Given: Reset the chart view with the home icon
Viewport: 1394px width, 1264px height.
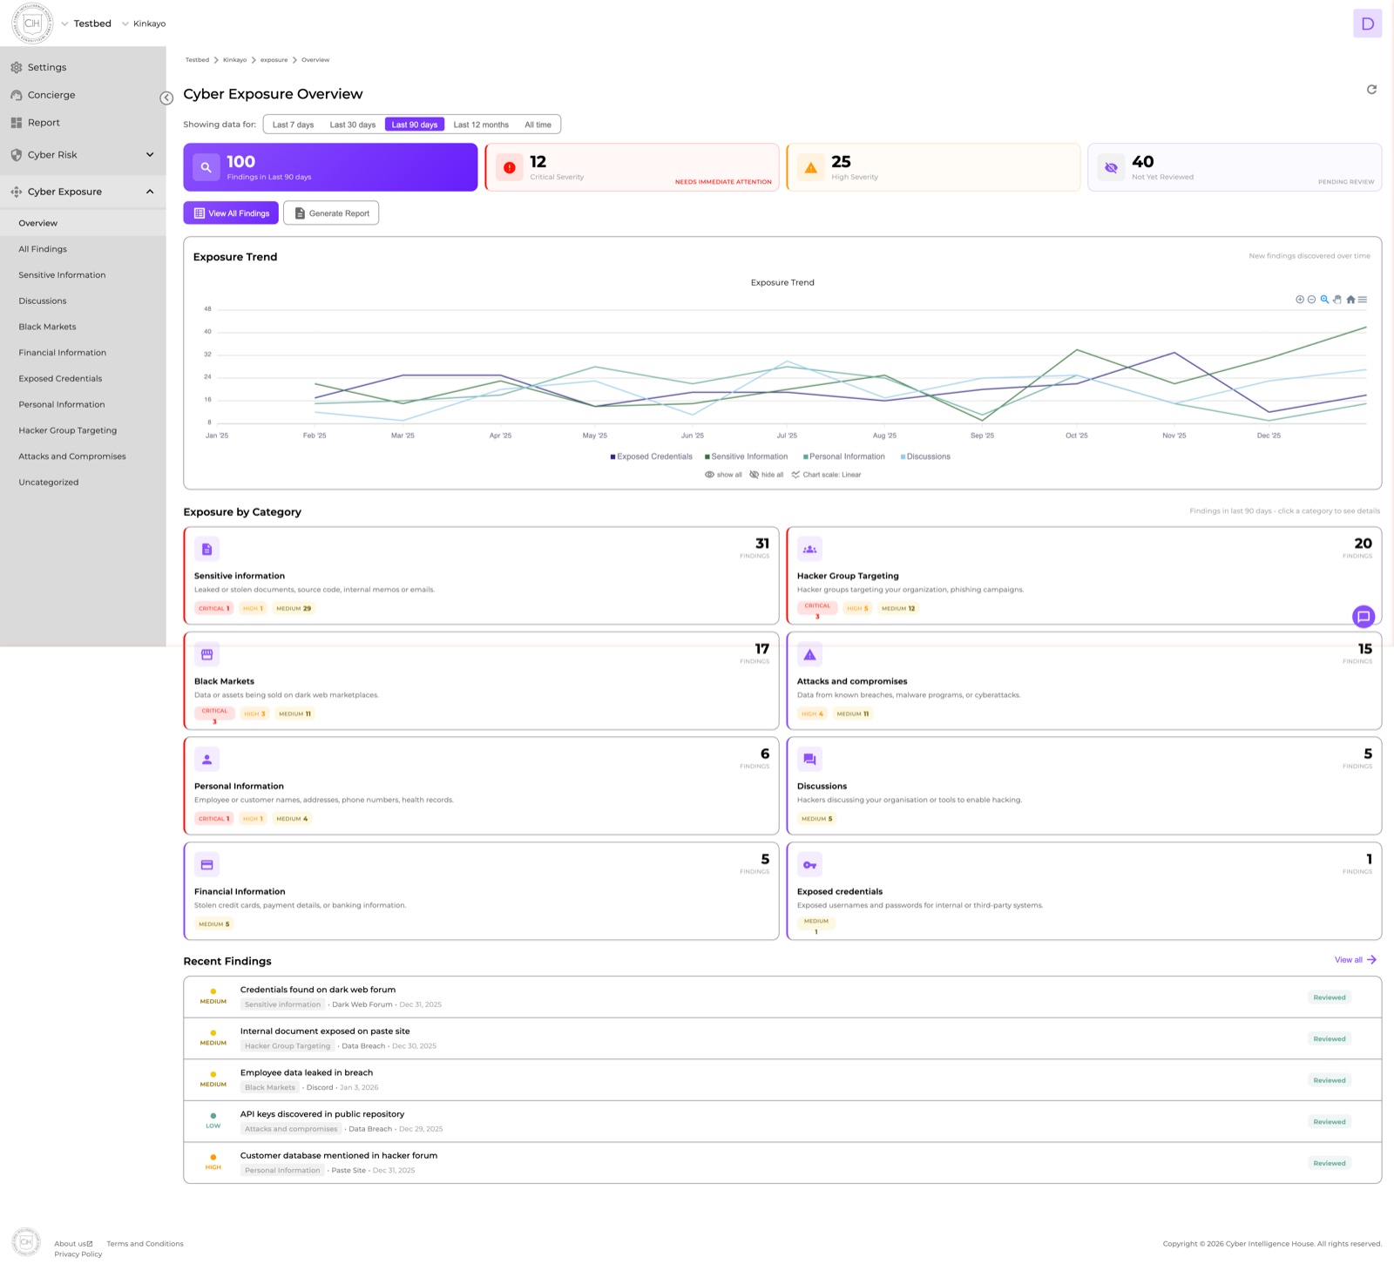Looking at the screenshot, I should point(1350,299).
